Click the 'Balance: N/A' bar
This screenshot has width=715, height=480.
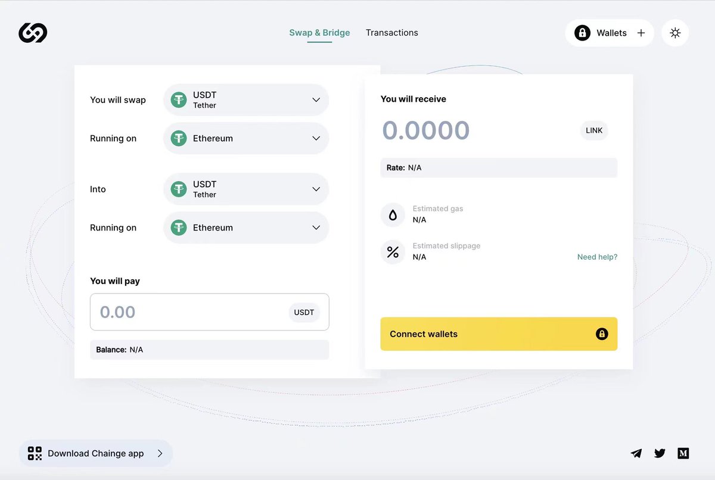tap(209, 350)
